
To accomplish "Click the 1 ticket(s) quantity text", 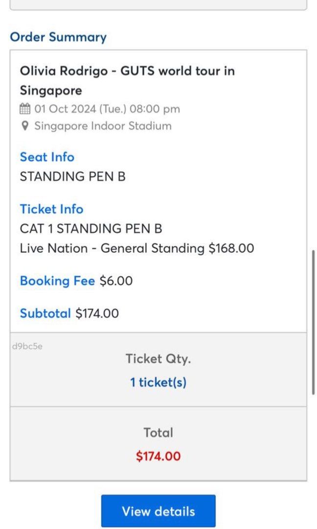I will click(158, 382).
